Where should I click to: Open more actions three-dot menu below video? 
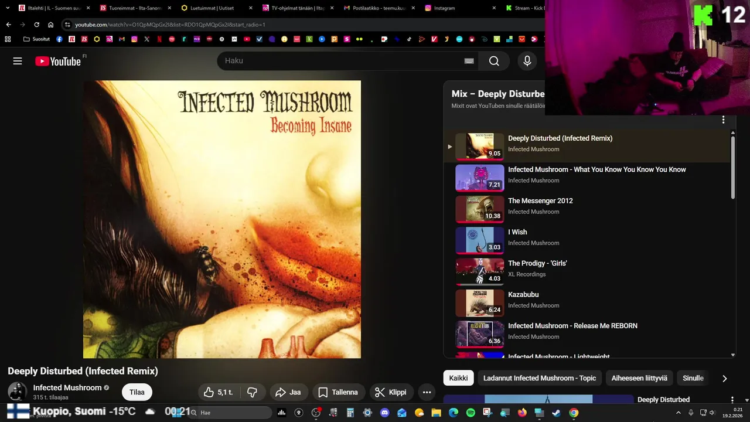point(427,392)
